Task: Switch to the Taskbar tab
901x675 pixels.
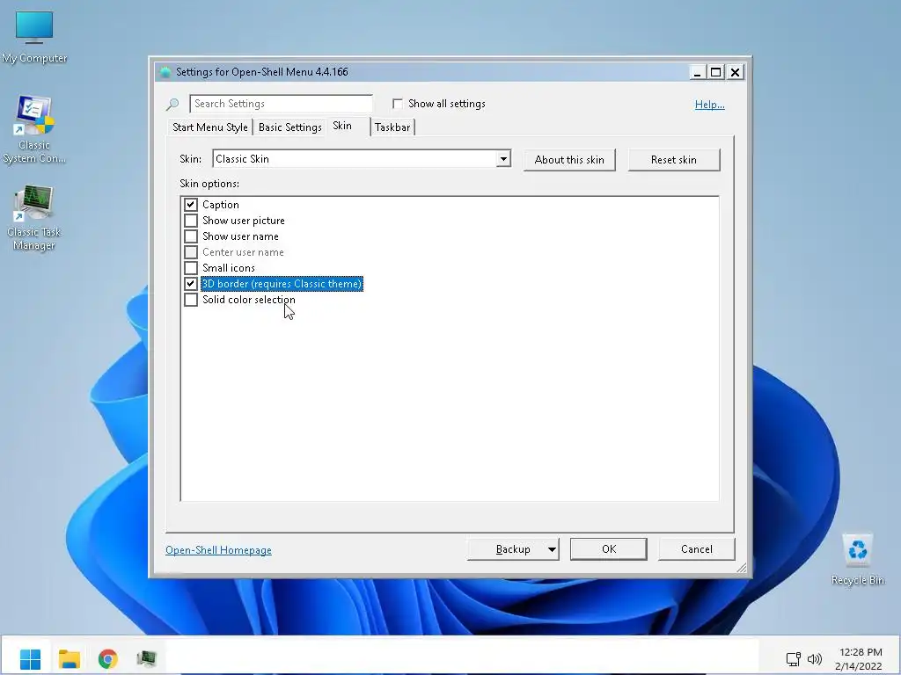Action: tap(392, 127)
